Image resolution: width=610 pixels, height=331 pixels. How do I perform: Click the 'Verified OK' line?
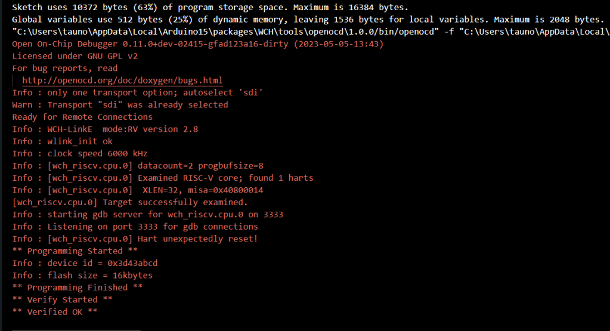point(55,311)
